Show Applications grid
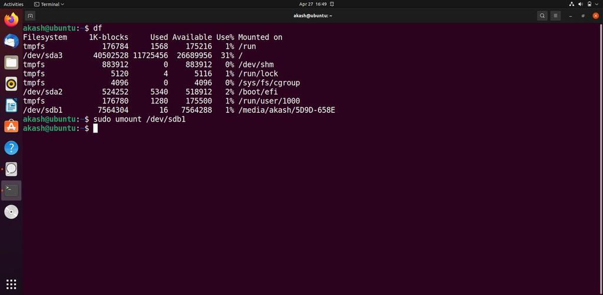 [11, 284]
